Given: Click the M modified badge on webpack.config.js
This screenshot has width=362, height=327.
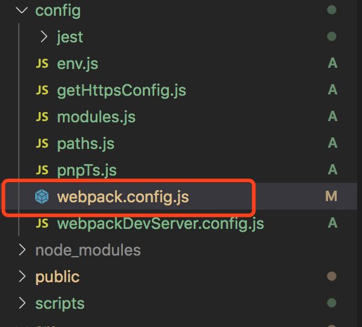Looking at the screenshot, I should (331, 196).
